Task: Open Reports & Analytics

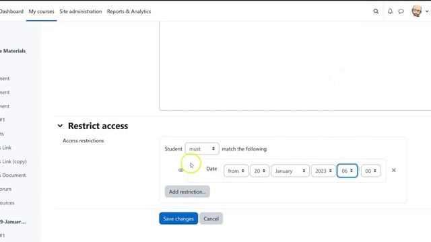Action: (129, 11)
